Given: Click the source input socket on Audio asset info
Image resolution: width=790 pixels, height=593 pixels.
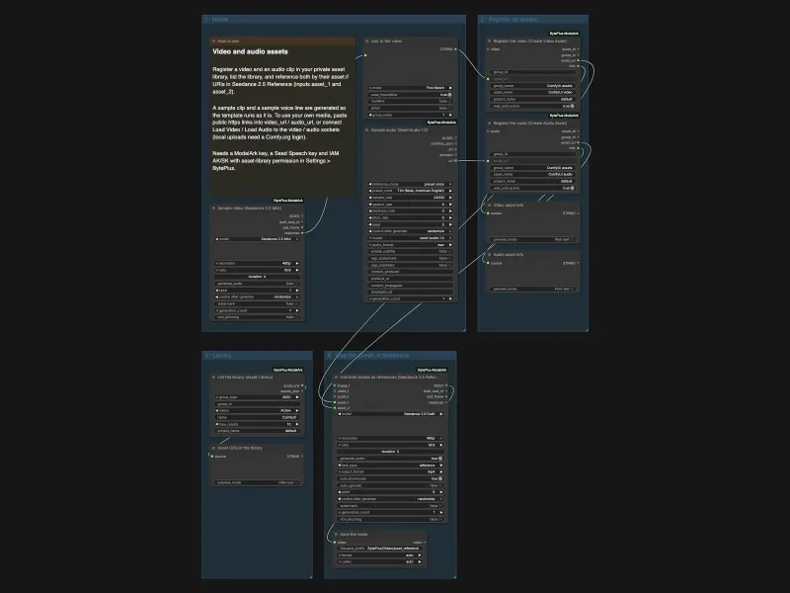Looking at the screenshot, I should tap(488, 263).
